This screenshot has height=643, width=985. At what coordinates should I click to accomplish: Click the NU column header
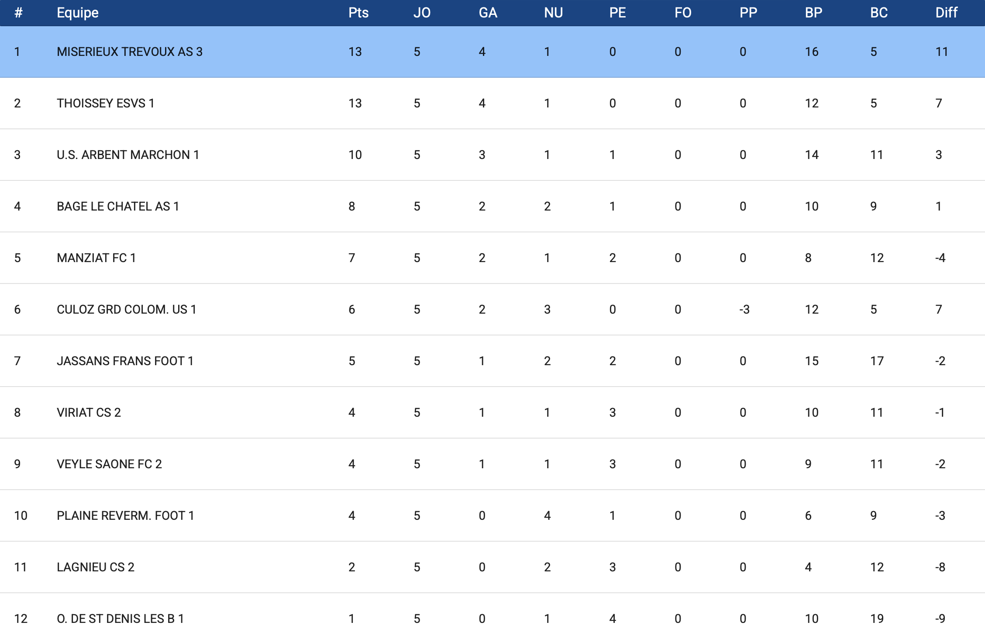(x=553, y=13)
